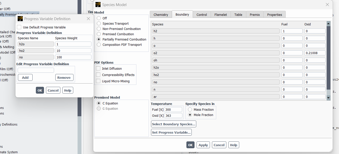The width and height of the screenshot is (339, 154).
Task: Toggle the Compressibility Effects checkbox
Action: (x=98, y=75)
